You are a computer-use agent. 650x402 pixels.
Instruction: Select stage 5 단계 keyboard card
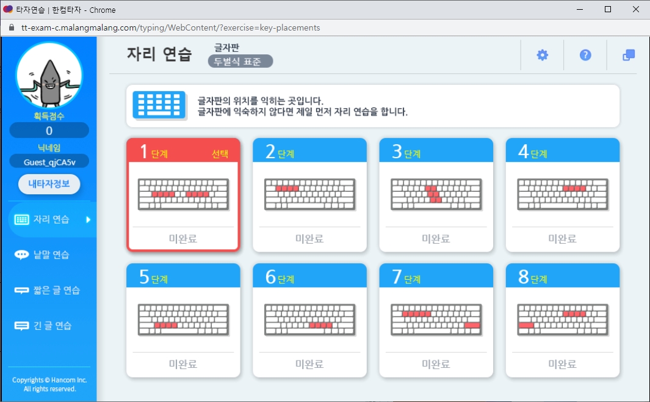coord(183,319)
